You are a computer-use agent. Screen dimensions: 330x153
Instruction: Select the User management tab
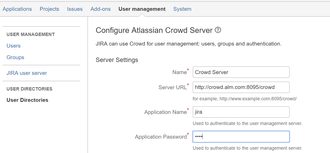tap(142, 9)
